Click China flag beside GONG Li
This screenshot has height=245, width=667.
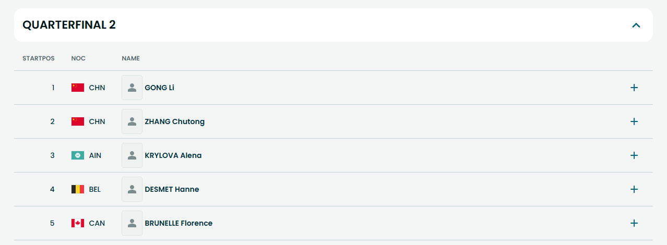78,88
